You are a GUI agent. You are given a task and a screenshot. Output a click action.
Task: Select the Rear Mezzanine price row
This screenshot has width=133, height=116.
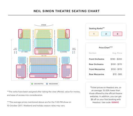pyautogui.click(x=106, y=74)
